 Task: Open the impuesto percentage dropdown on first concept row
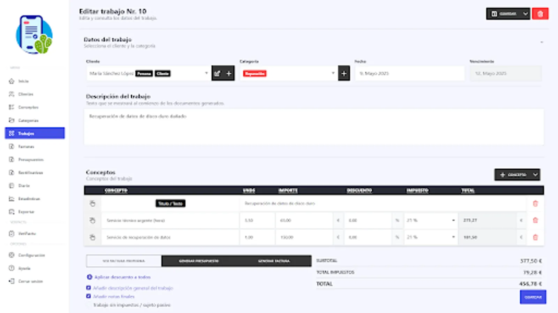pyautogui.click(x=453, y=220)
